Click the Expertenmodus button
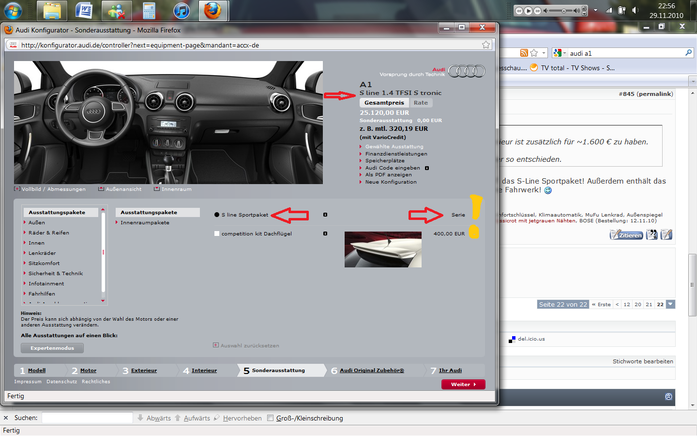Viewport: 697px width, 436px height. 52,348
